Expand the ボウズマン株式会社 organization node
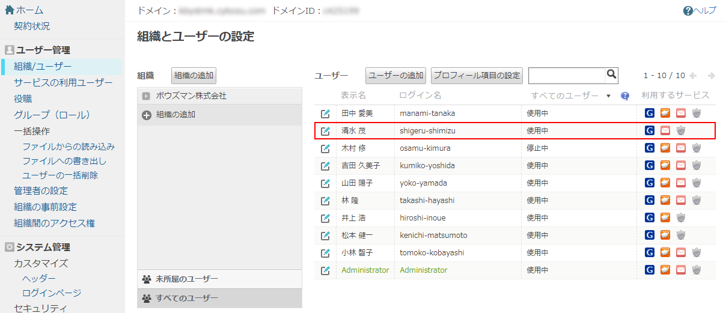The height and width of the screenshot is (313, 726). coord(146,96)
